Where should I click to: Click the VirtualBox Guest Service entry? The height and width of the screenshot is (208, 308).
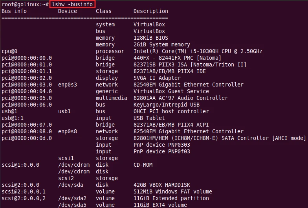click(x=171, y=91)
